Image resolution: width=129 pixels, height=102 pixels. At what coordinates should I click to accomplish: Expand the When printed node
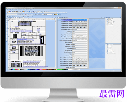tap(106, 22)
